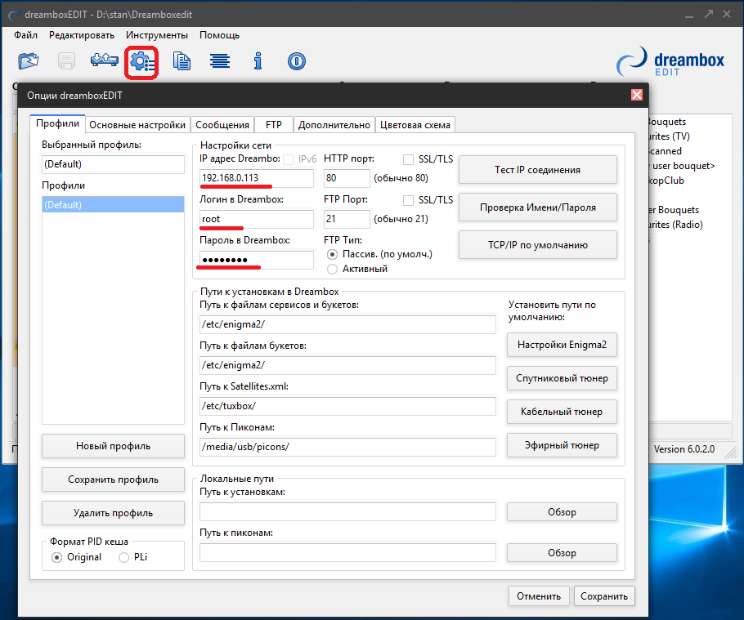744x620 pixels.
Task: Toggle the IPv6 checkbox
Action: (288, 160)
